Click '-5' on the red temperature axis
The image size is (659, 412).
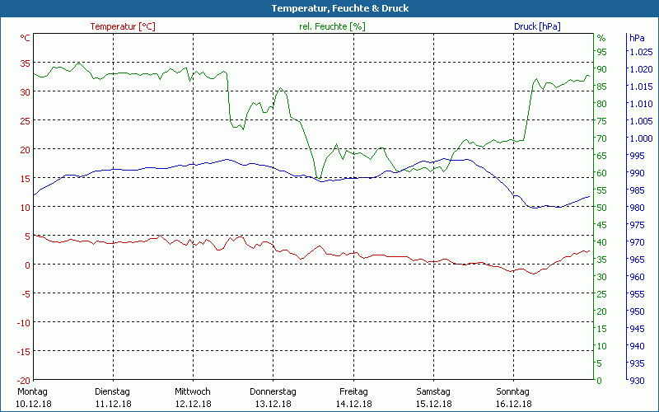click(26, 294)
